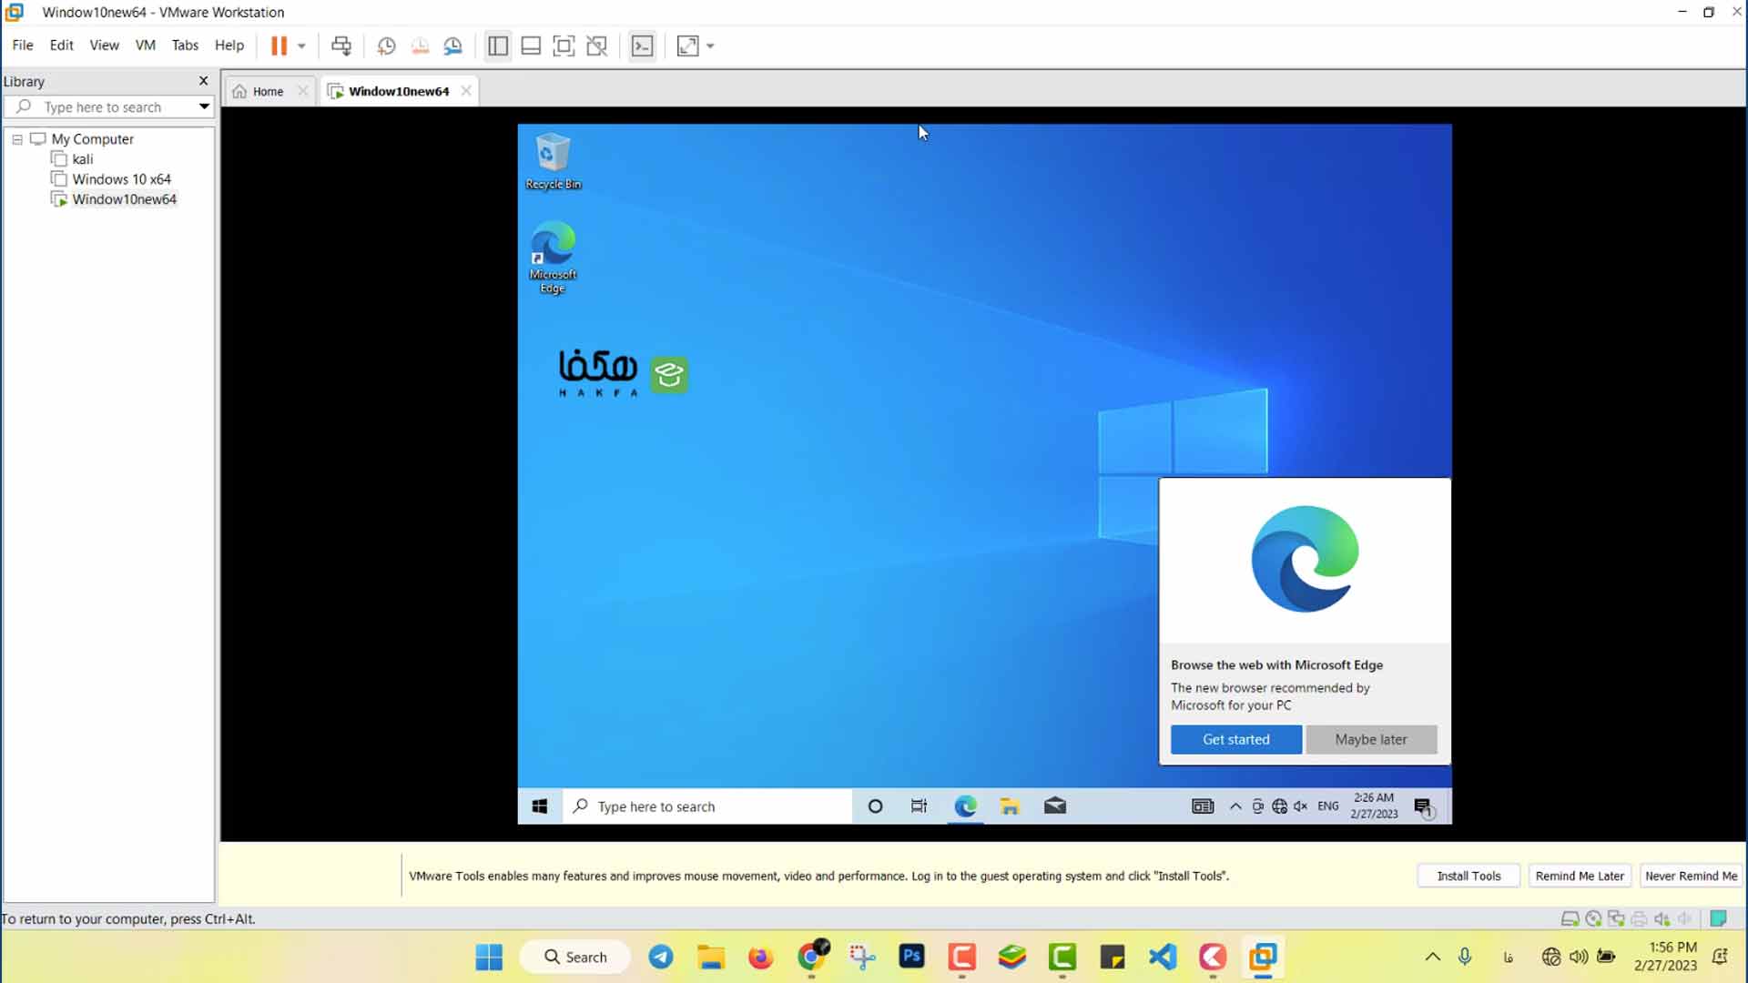This screenshot has height=983, width=1748.
Task: Toggle the thumbnail bar view
Action: (x=531, y=46)
